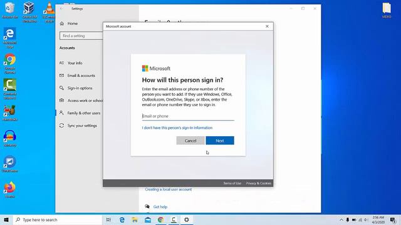Open Creating a local user account link
The image size is (401, 225).
tap(169, 189)
